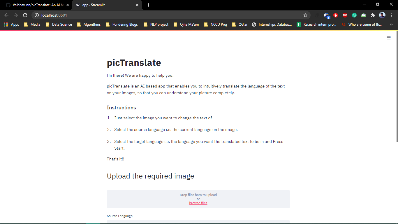Bookmark the page via the star icon

305,15
